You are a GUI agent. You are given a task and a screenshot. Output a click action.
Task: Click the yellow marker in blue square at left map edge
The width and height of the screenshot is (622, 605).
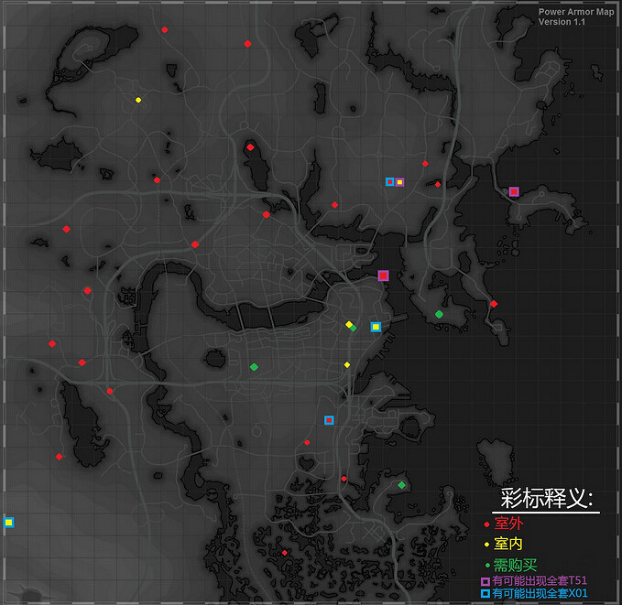pos(8,523)
